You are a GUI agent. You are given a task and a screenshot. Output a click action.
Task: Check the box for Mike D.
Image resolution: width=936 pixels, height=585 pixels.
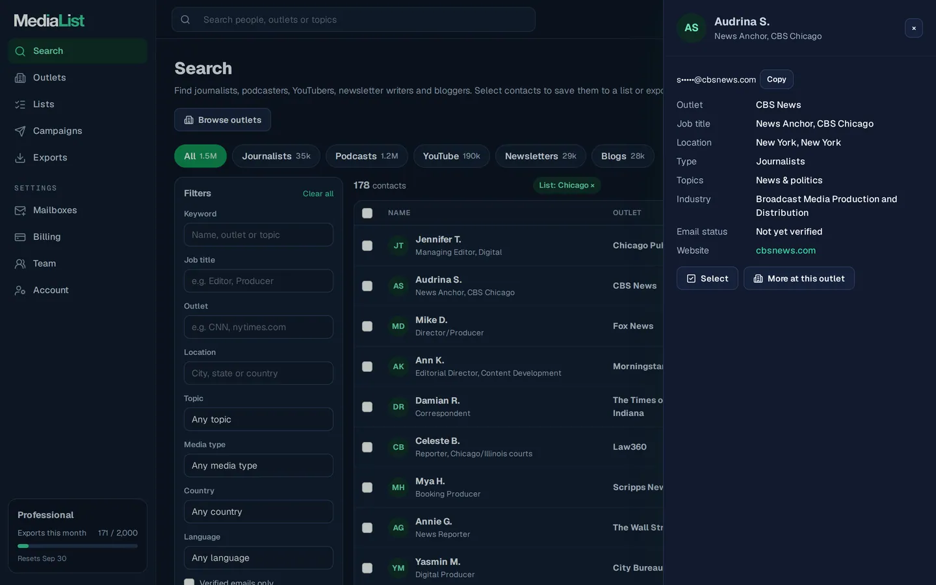pos(367,326)
